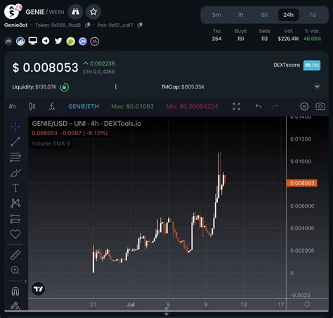This screenshot has height=318, width=333.
Task: Click the share arrow icon
Action: click(8, 42)
